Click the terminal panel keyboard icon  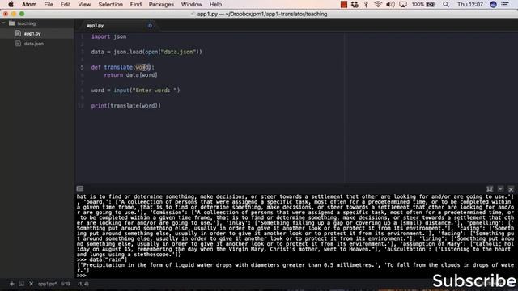80,188
